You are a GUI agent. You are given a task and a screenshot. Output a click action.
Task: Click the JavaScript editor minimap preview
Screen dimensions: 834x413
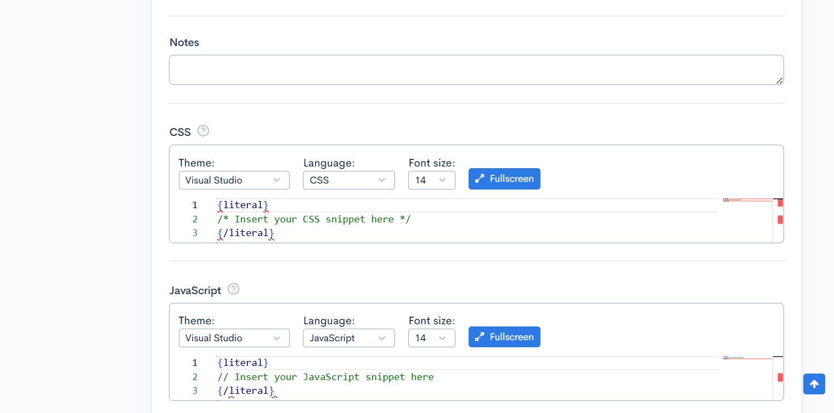[x=747, y=377]
